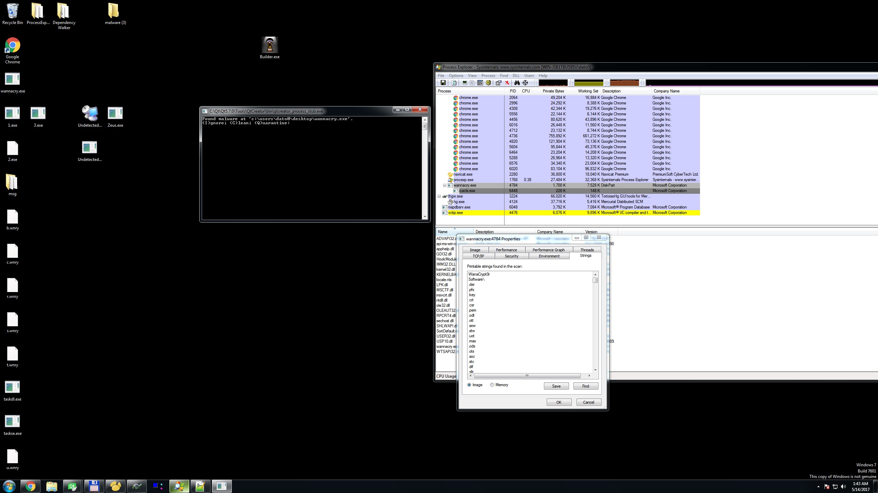Select the Memory radio button
The height and width of the screenshot is (493, 878).
(x=492, y=385)
